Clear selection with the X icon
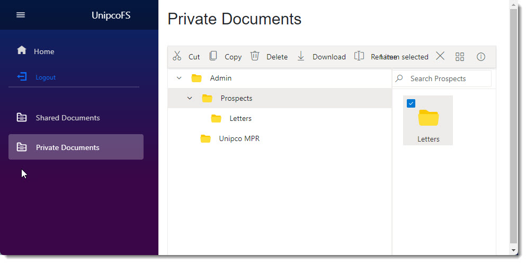The height and width of the screenshot is (263, 526). 440,56
